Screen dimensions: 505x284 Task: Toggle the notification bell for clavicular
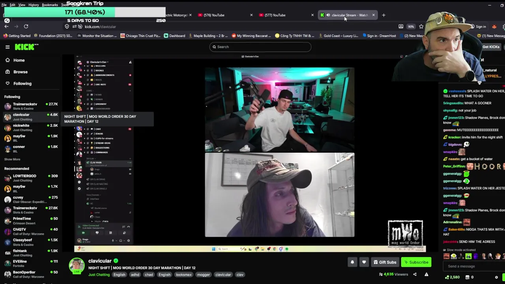[x=352, y=262]
